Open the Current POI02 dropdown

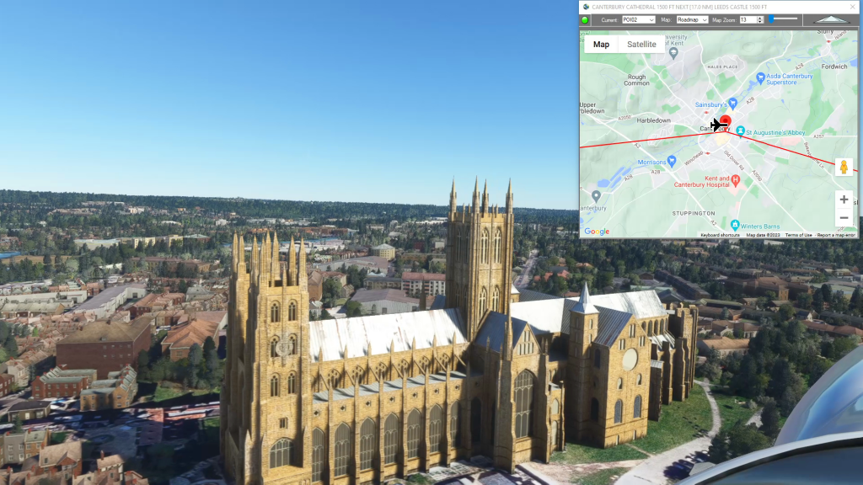point(639,19)
